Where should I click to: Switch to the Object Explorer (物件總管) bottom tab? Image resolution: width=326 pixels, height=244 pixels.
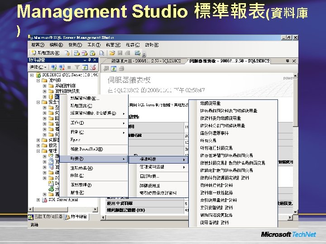click(77, 217)
